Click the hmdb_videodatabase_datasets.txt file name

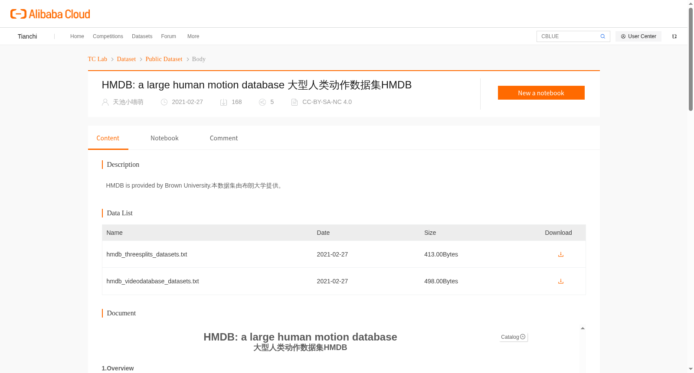tap(153, 281)
